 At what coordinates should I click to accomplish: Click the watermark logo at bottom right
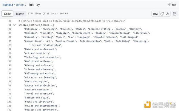point(160,105)
